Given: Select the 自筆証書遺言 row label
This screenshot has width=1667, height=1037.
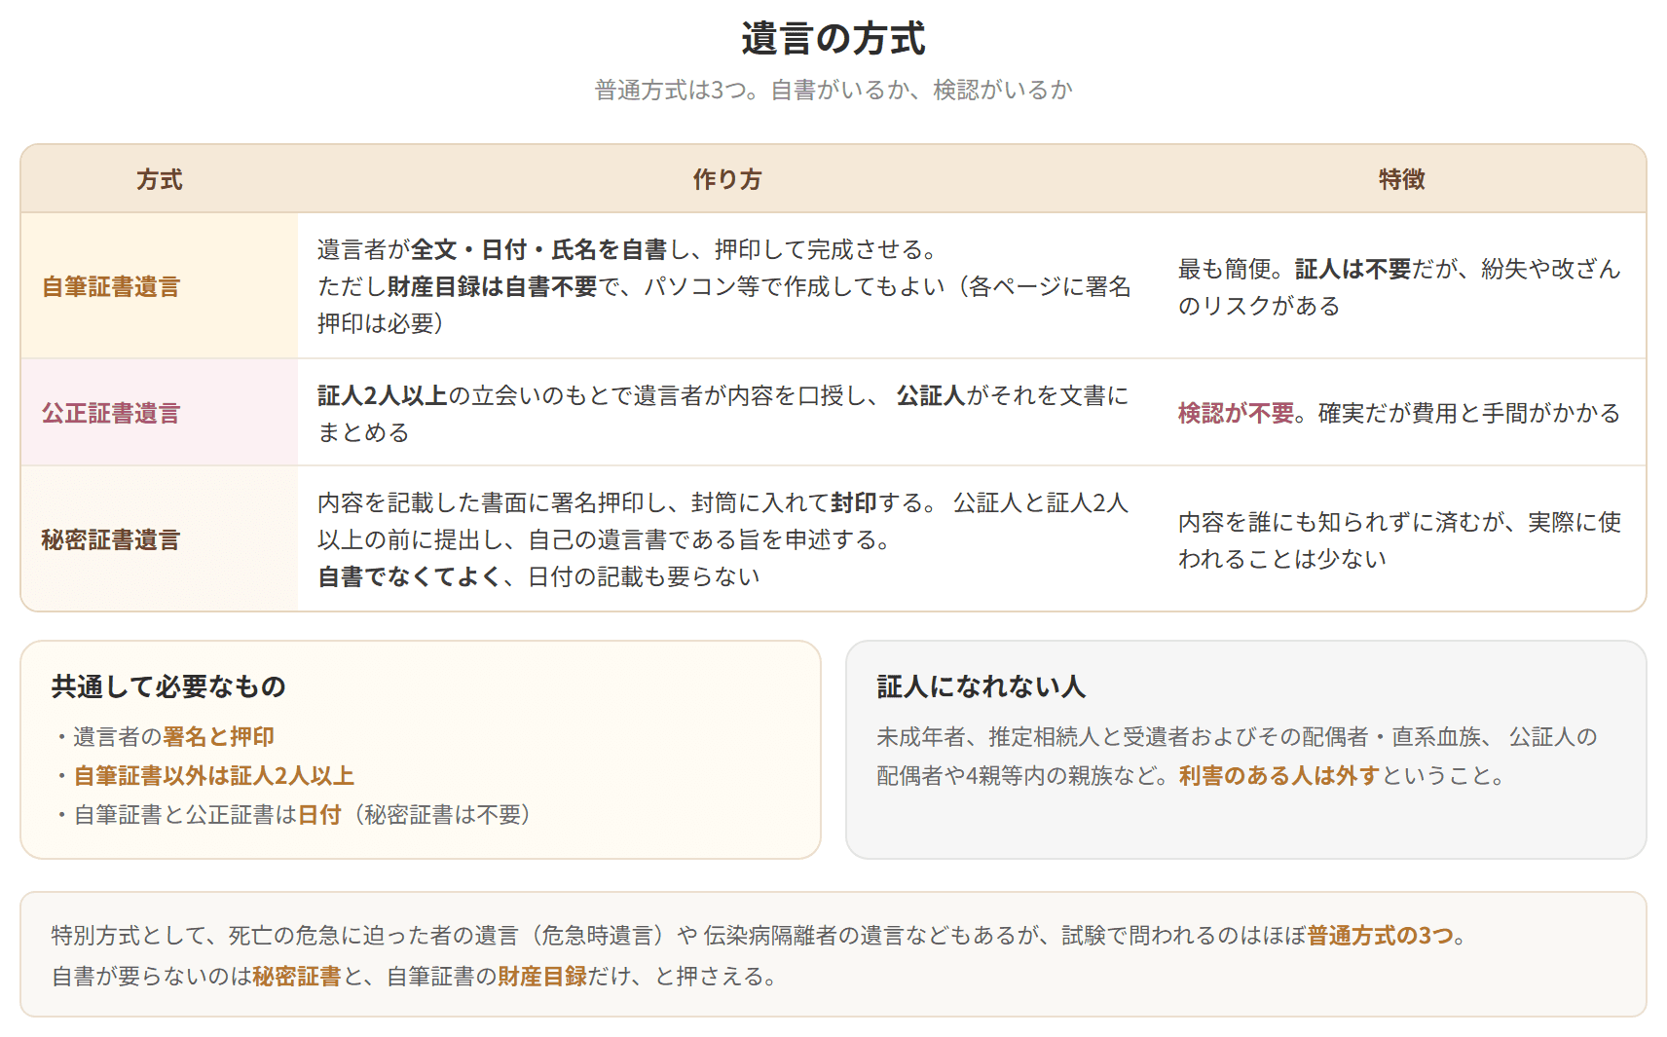Looking at the screenshot, I should [x=111, y=287].
